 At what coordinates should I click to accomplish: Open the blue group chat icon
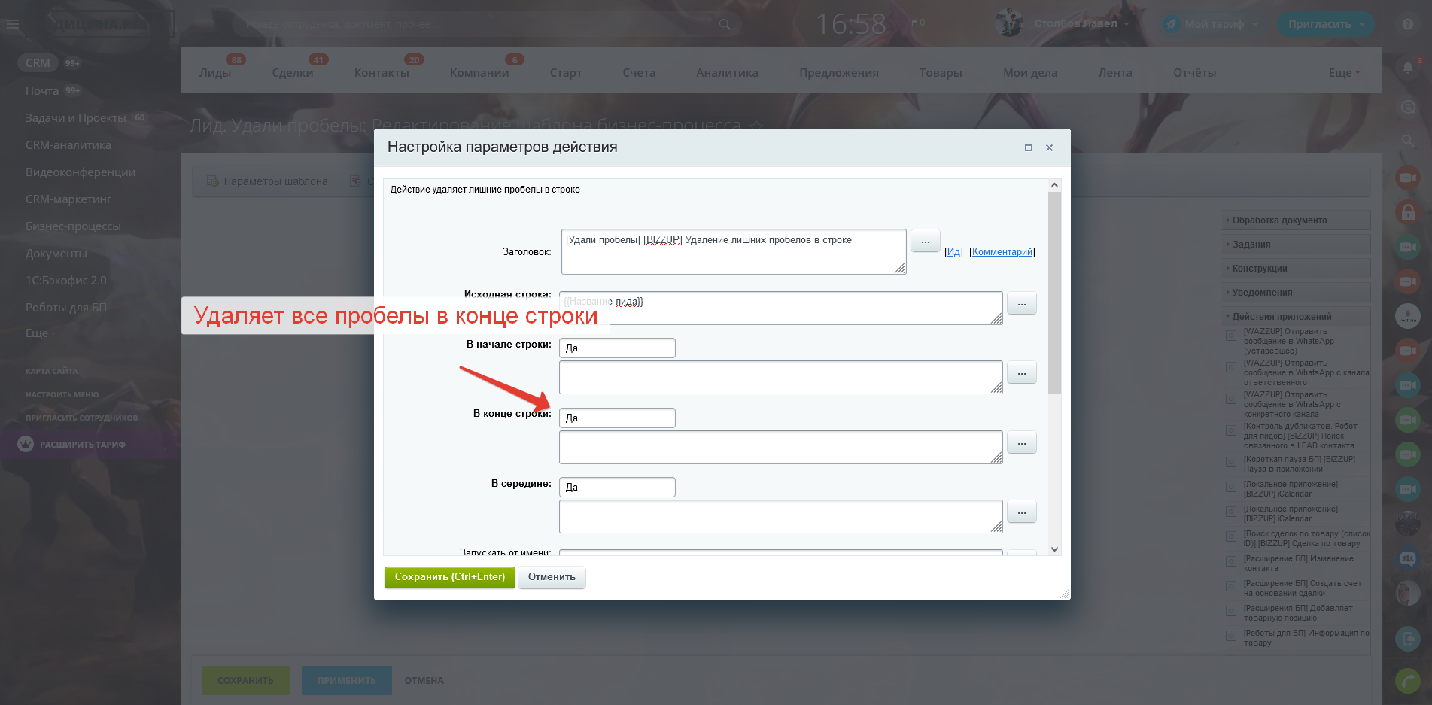(1407, 558)
